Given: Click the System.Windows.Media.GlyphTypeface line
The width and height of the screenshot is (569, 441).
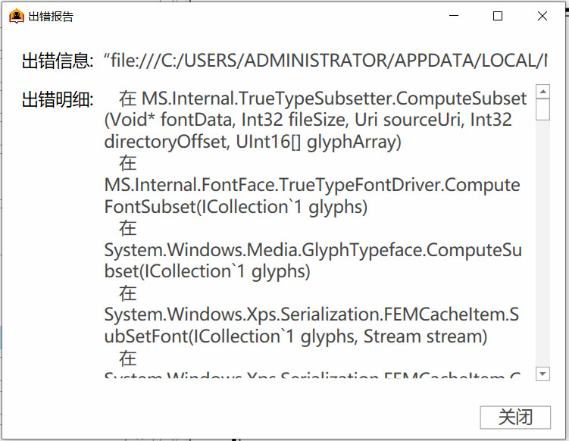Looking at the screenshot, I should 313,250.
